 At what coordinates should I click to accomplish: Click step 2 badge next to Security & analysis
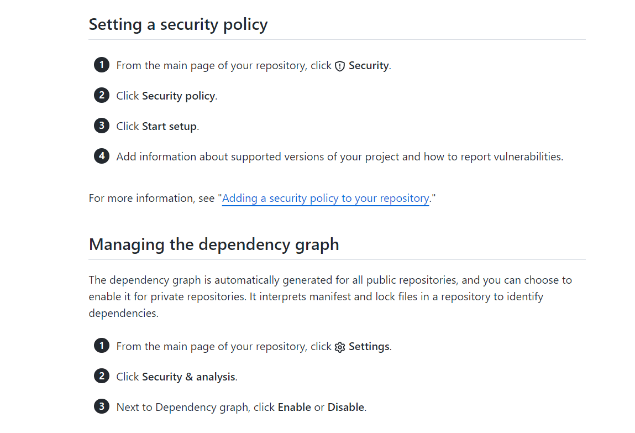(x=102, y=377)
